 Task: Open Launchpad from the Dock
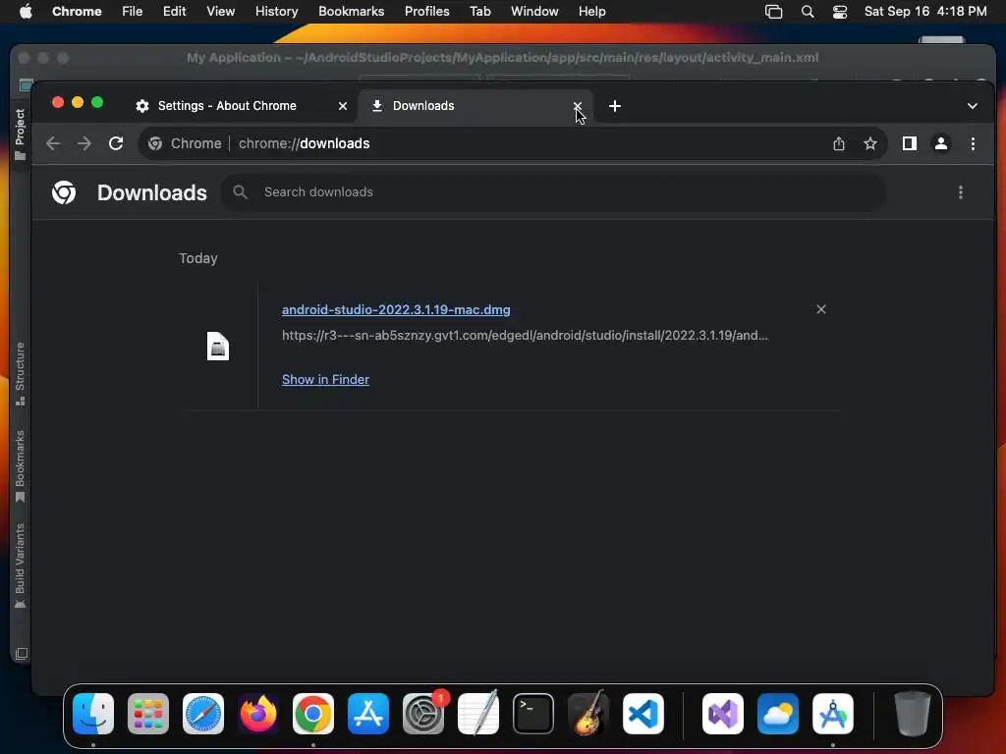[x=148, y=714]
